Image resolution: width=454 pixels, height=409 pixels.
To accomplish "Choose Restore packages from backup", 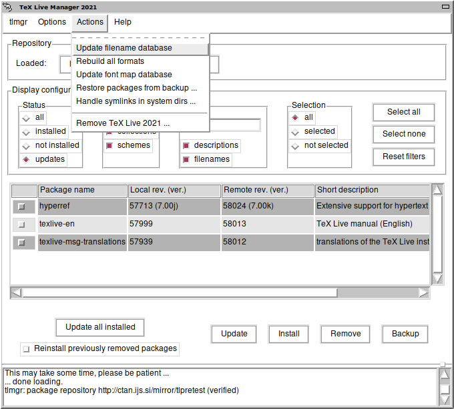I will click(140, 88).
